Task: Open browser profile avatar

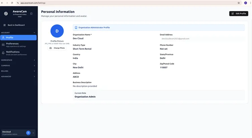Action: pos(246,3)
